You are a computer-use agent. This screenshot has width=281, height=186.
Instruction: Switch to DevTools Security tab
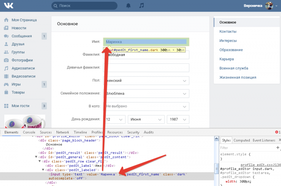[133, 132]
